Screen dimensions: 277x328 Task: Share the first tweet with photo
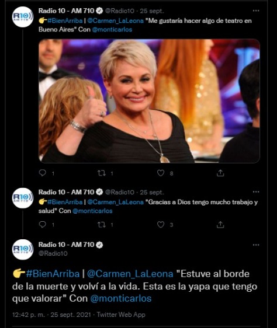pyautogui.click(x=220, y=173)
